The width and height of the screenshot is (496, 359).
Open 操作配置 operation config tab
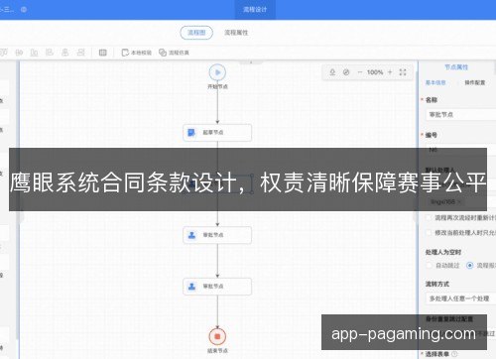click(475, 82)
